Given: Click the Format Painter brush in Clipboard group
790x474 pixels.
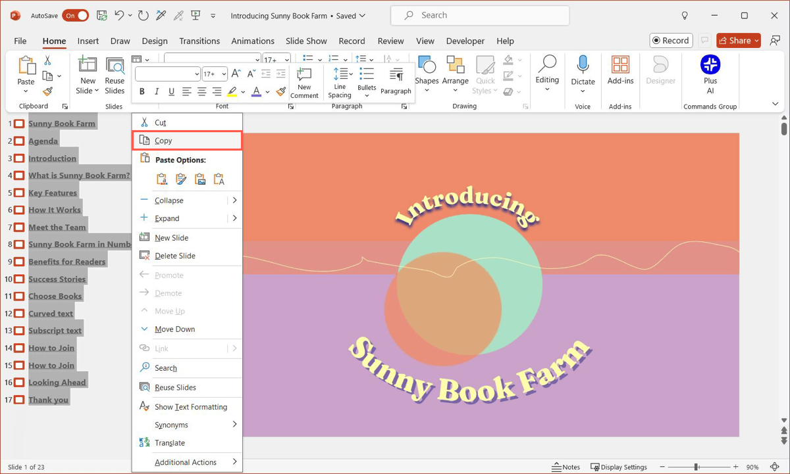Looking at the screenshot, I should (x=47, y=92).
